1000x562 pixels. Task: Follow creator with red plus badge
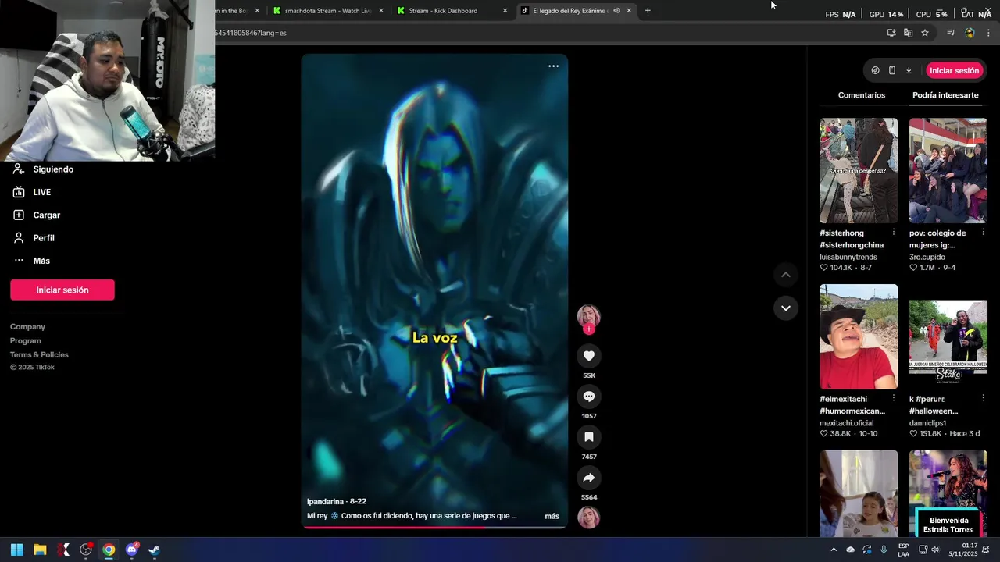[589, 329]
